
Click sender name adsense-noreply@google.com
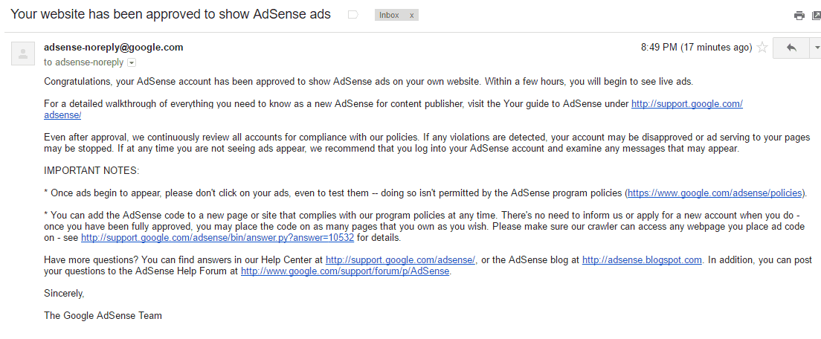114,48
